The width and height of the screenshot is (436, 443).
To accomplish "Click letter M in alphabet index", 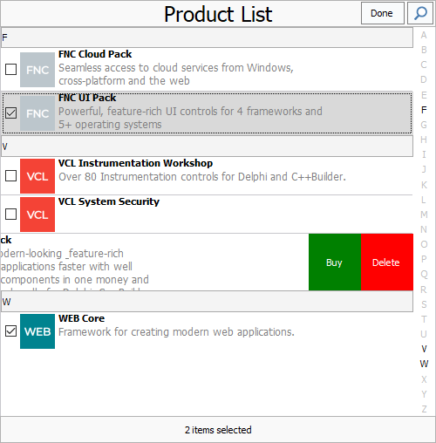I will tap(424, 215).
